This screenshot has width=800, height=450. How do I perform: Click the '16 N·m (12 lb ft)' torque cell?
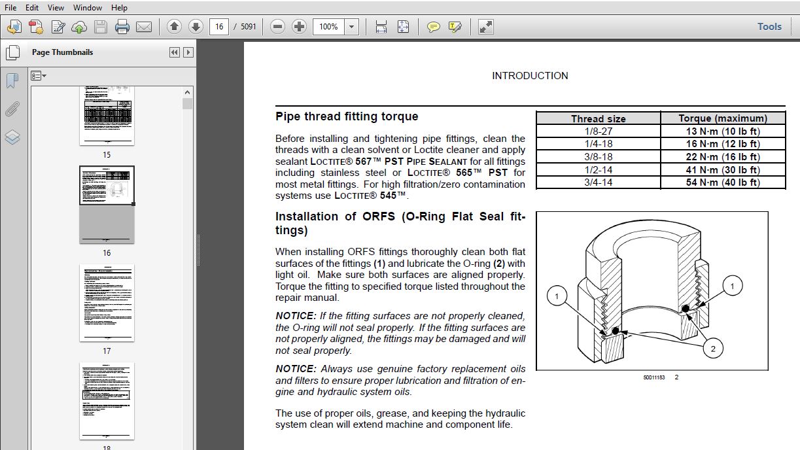(723, 144)
